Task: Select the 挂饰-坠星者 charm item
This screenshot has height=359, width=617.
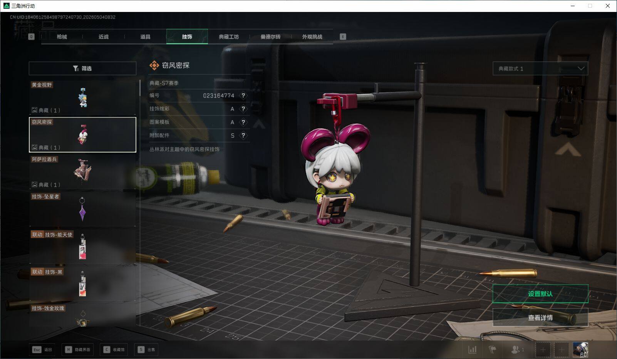Action: pos(82,209)
